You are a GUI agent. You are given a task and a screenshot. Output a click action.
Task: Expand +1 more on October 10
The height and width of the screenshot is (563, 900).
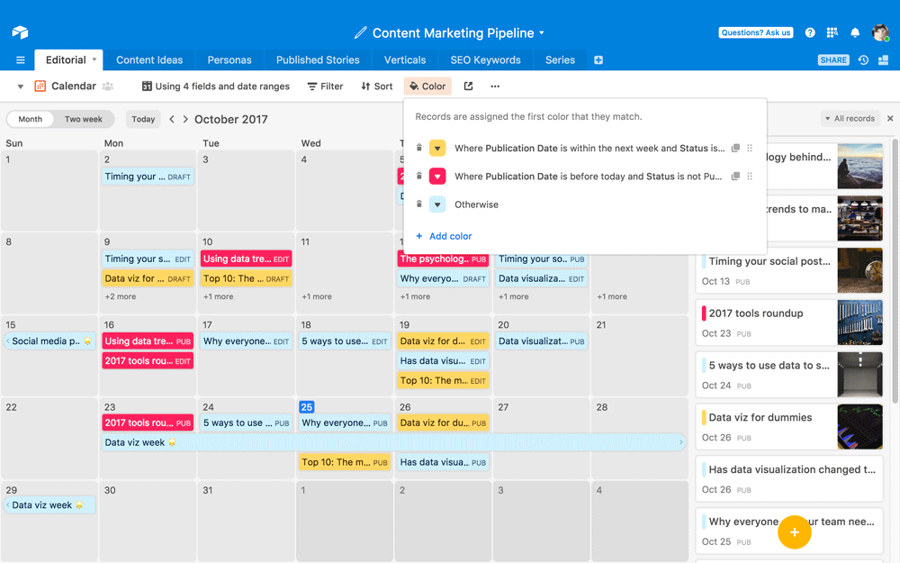pyautogui.click(x=218, y=296)
